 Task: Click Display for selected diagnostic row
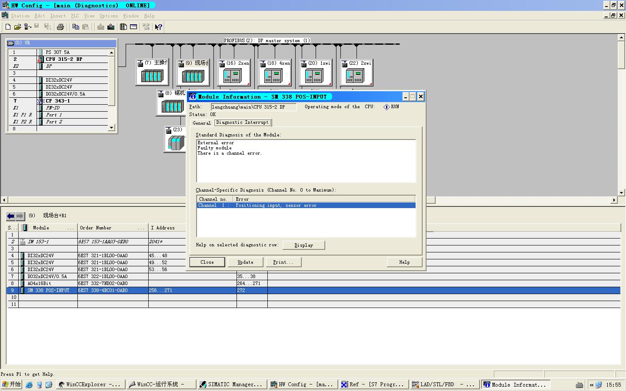click(x=303, y=245)
